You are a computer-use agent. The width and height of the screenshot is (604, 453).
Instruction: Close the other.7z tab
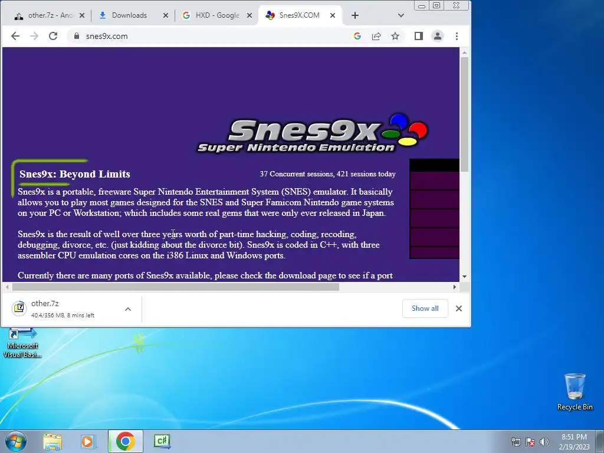click(81, 15)
